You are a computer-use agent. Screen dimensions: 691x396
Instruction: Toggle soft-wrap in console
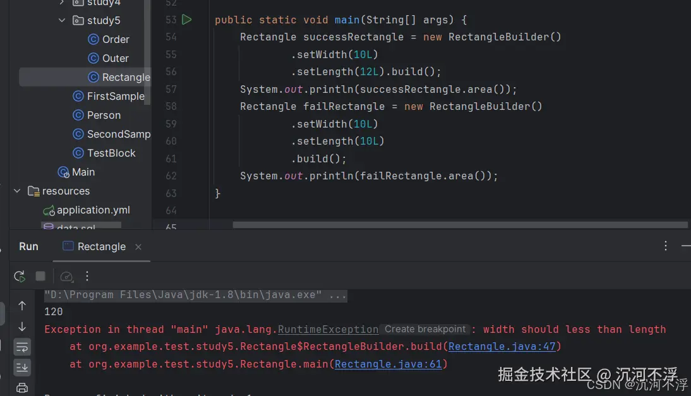click(x=22, y=347)
